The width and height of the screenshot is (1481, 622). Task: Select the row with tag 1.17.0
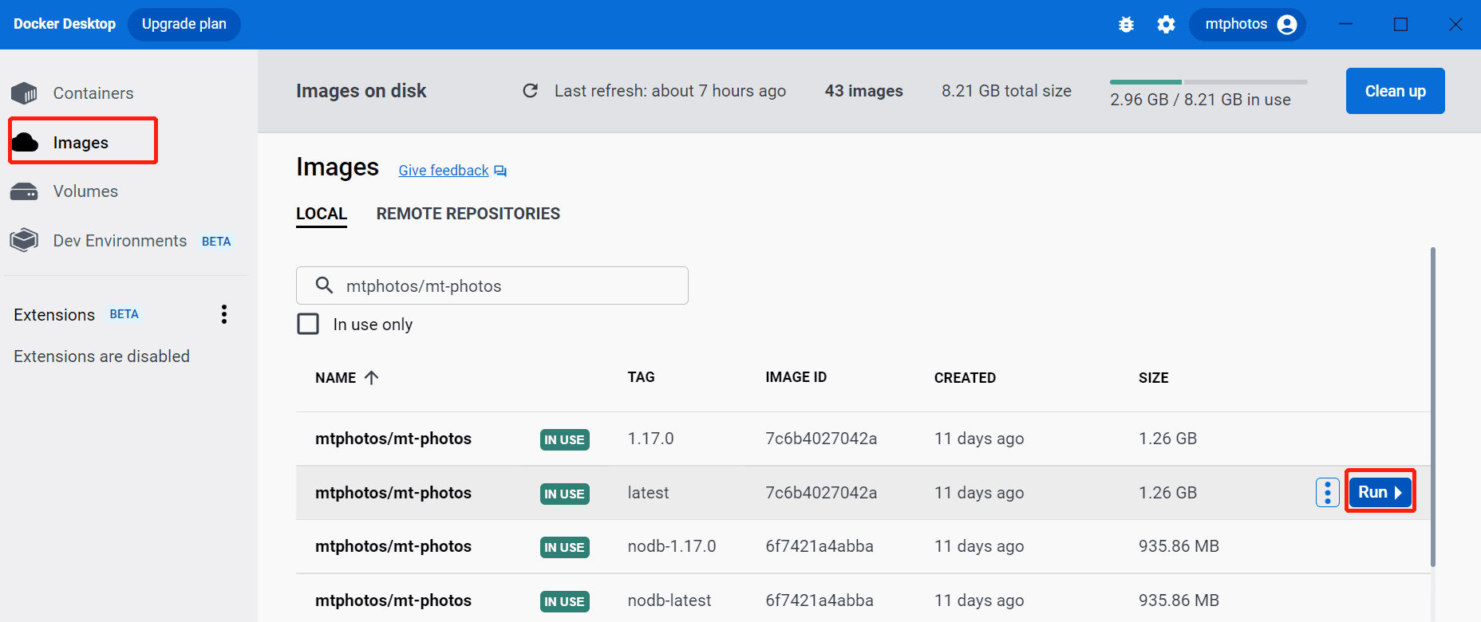click(863, 439)
